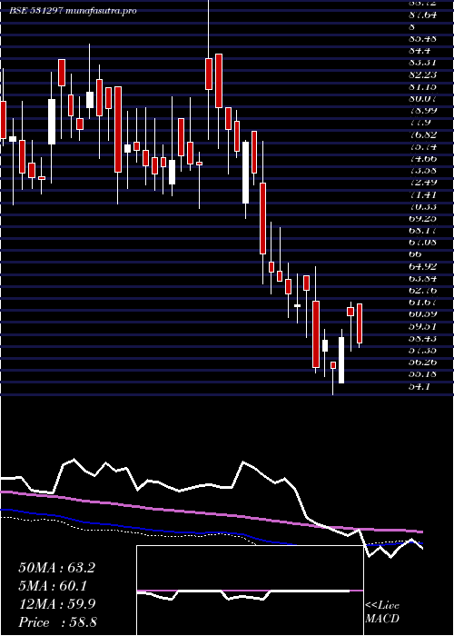Click the tall white candle near 55.18 level

(341, 360)
